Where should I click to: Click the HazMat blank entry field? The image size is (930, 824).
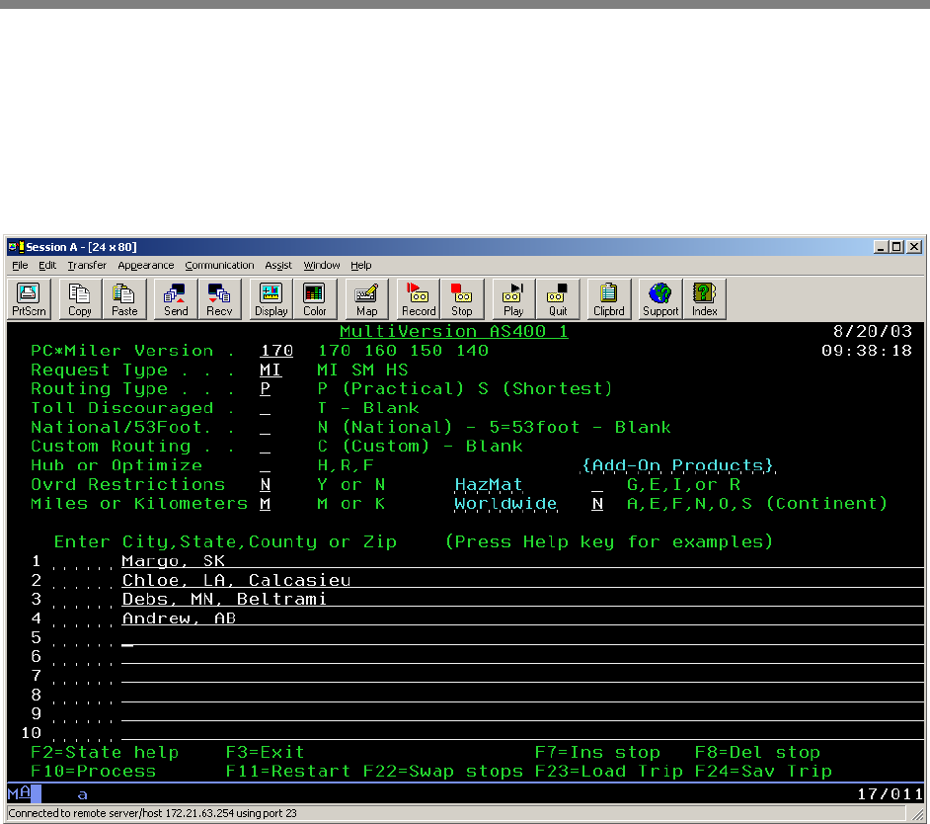[597, 484]
